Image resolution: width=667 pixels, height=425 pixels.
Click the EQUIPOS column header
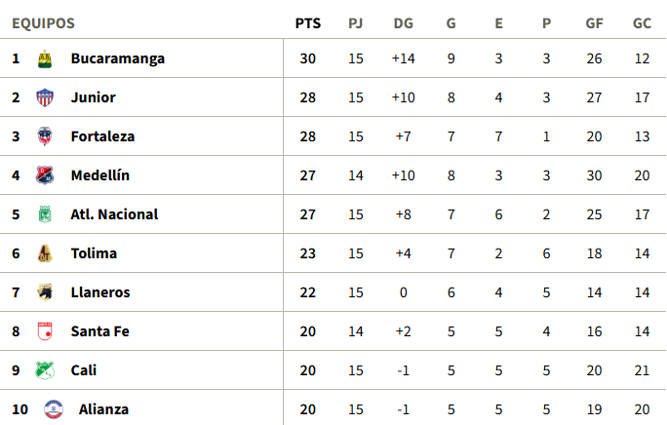tap(43, 23)
